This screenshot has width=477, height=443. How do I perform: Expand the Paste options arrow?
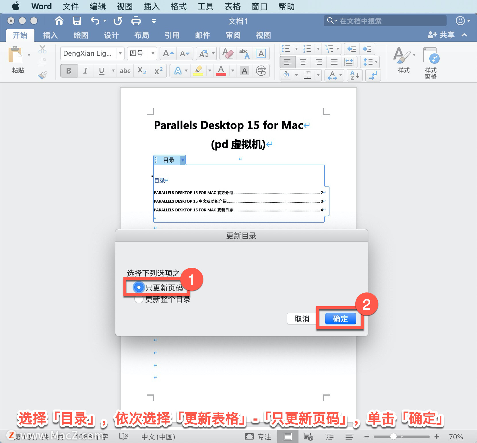(29, 55)
